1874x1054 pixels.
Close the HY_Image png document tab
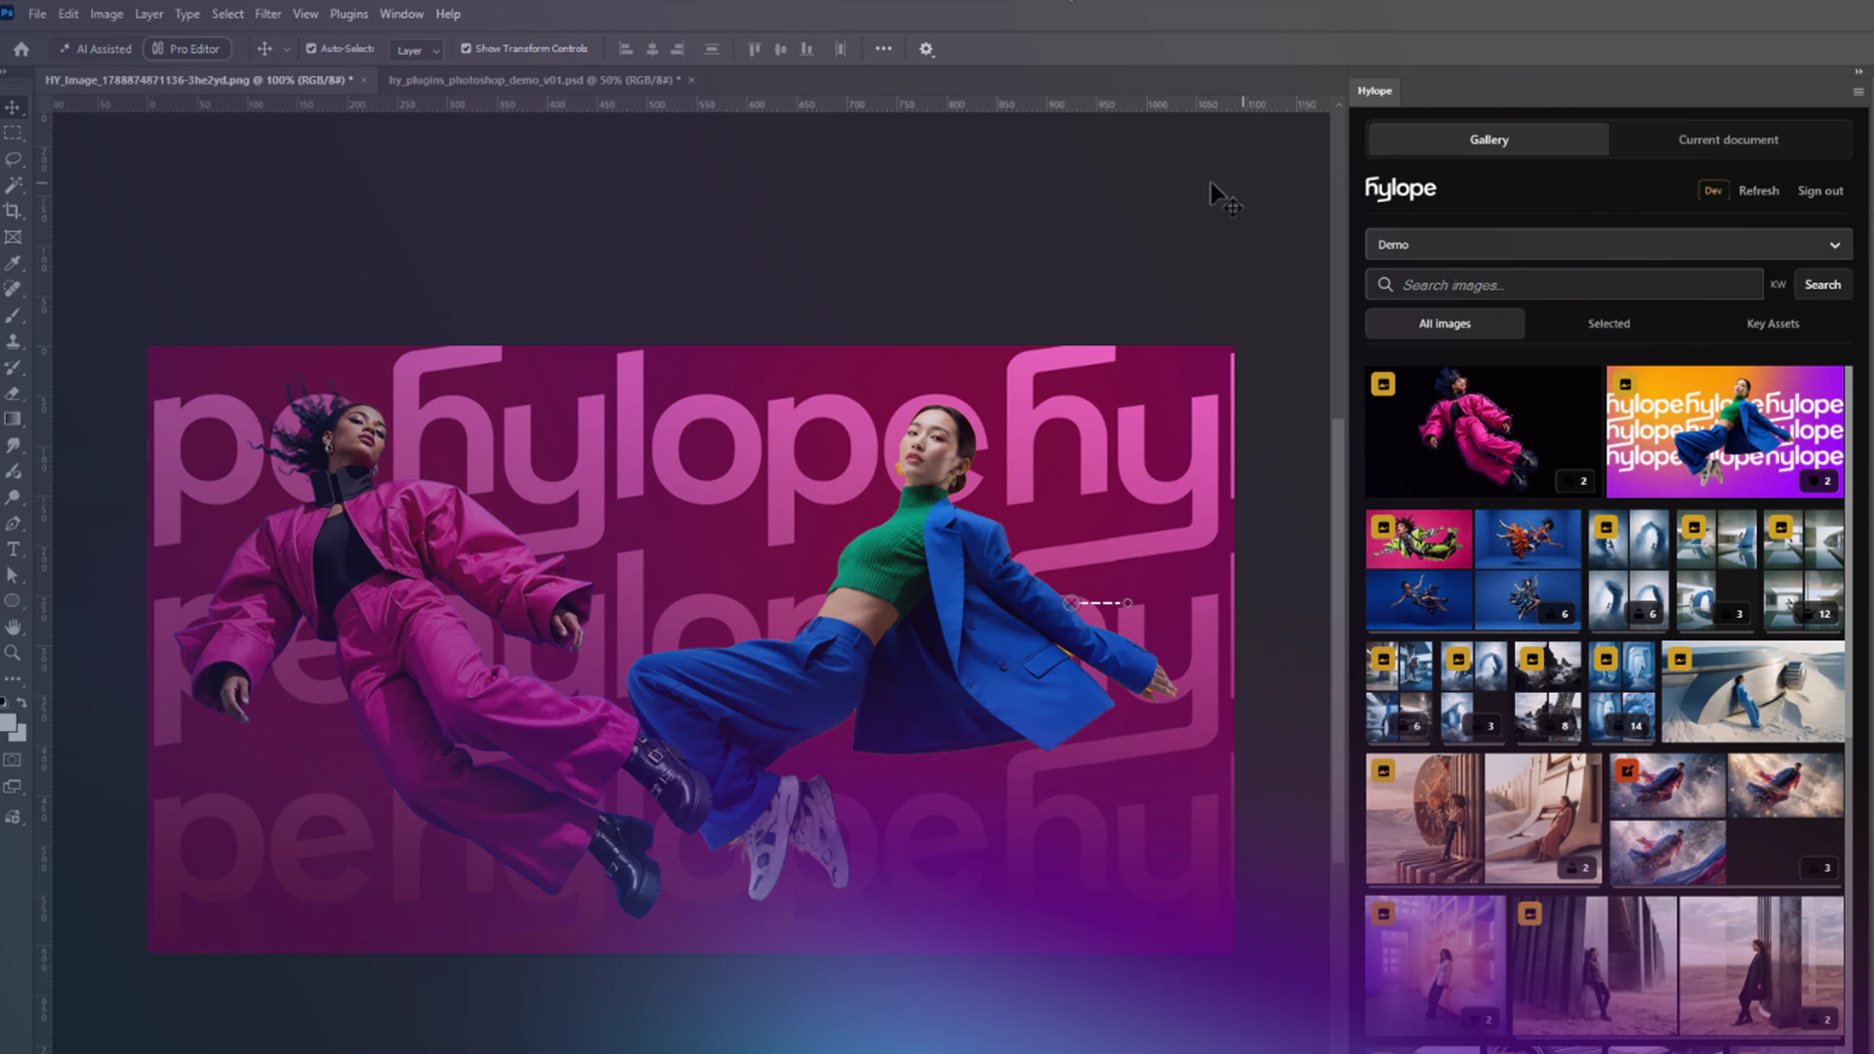click(364, 80)
